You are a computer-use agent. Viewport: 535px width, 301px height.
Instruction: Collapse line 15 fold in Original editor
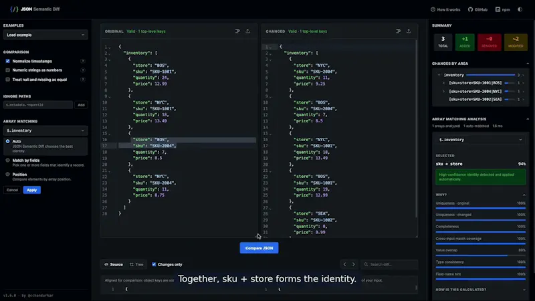(x=110, y=134)
